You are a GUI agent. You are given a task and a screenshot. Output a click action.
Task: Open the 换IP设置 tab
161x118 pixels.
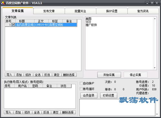click(x=112, y=11)
